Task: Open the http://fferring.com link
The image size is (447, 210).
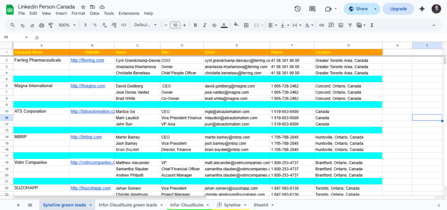Action: click(x=87, y=60)
